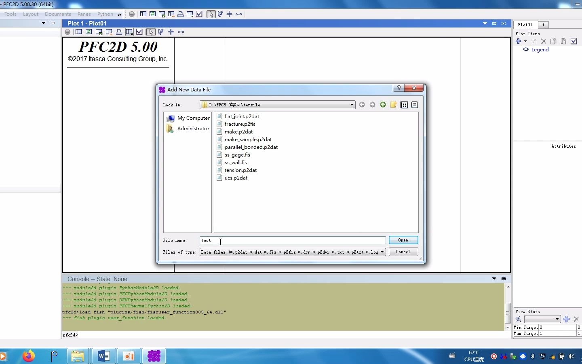This screenshot has height=364, width=582.
Task: Click the filter funnel icon in Plot Items
Action: coord(533,41)
